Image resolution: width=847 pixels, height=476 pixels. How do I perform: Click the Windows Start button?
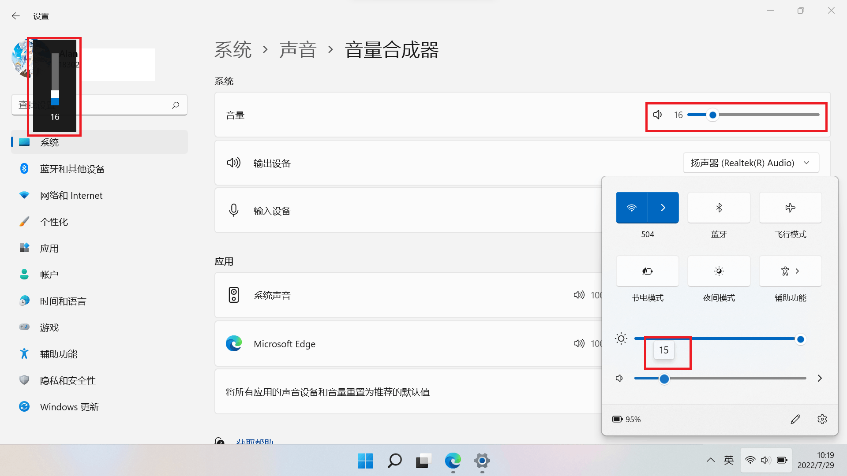point(365,461)
